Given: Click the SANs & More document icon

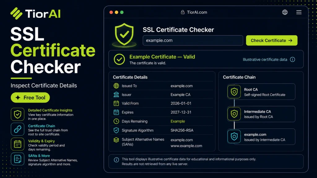Looking at the screenshot, I should pos(18,159).
